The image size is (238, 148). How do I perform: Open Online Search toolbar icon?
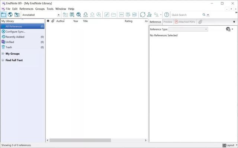tap(78, 15)
